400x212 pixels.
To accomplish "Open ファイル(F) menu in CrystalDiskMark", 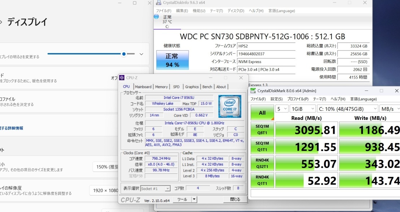I will [258, 99].
